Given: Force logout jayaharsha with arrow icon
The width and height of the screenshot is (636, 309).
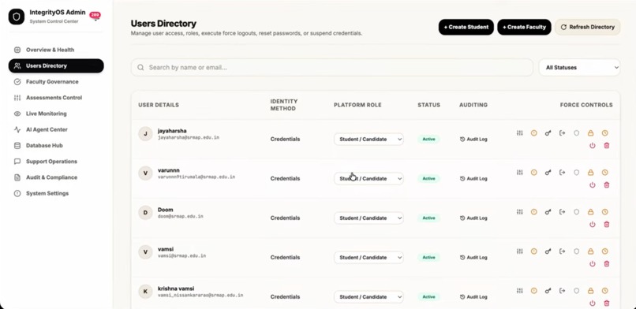Looking at the screenshot, I should pyautogui.click(x=562, y=133).
